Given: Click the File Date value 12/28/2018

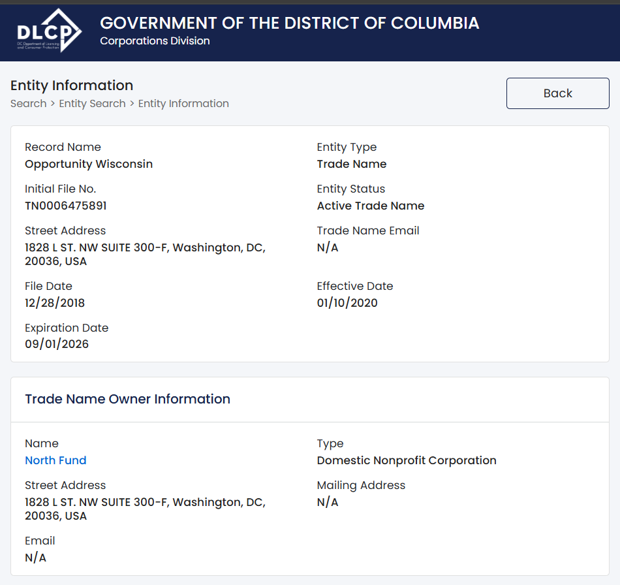Looking at the screenshot, I should tap(55, 303).
